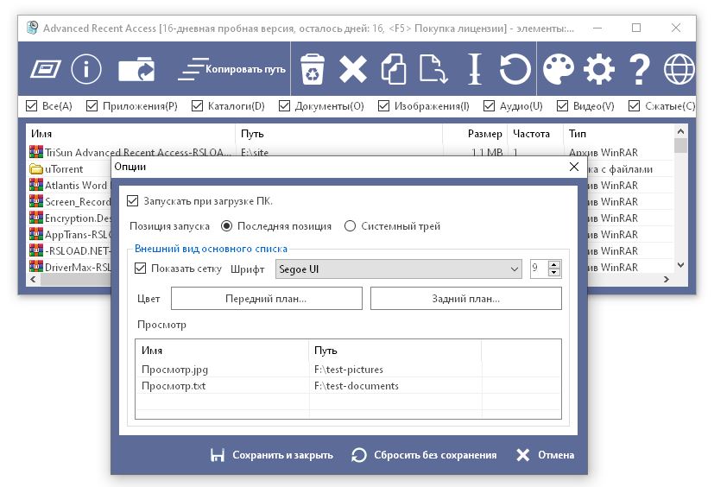Toggle the Показать сетку checkbox
Screen dimensions: 714x487
[140, 269]
